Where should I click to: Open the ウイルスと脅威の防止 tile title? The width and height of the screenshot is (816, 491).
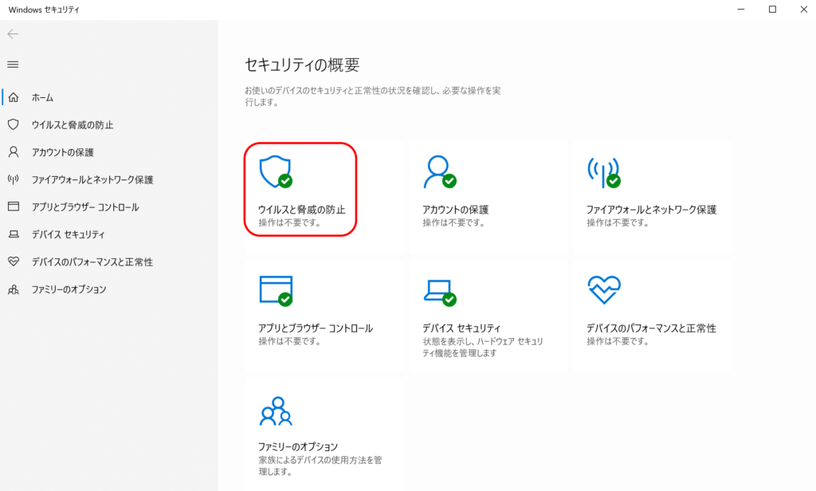pyautogui.click(x=302, y=210)
